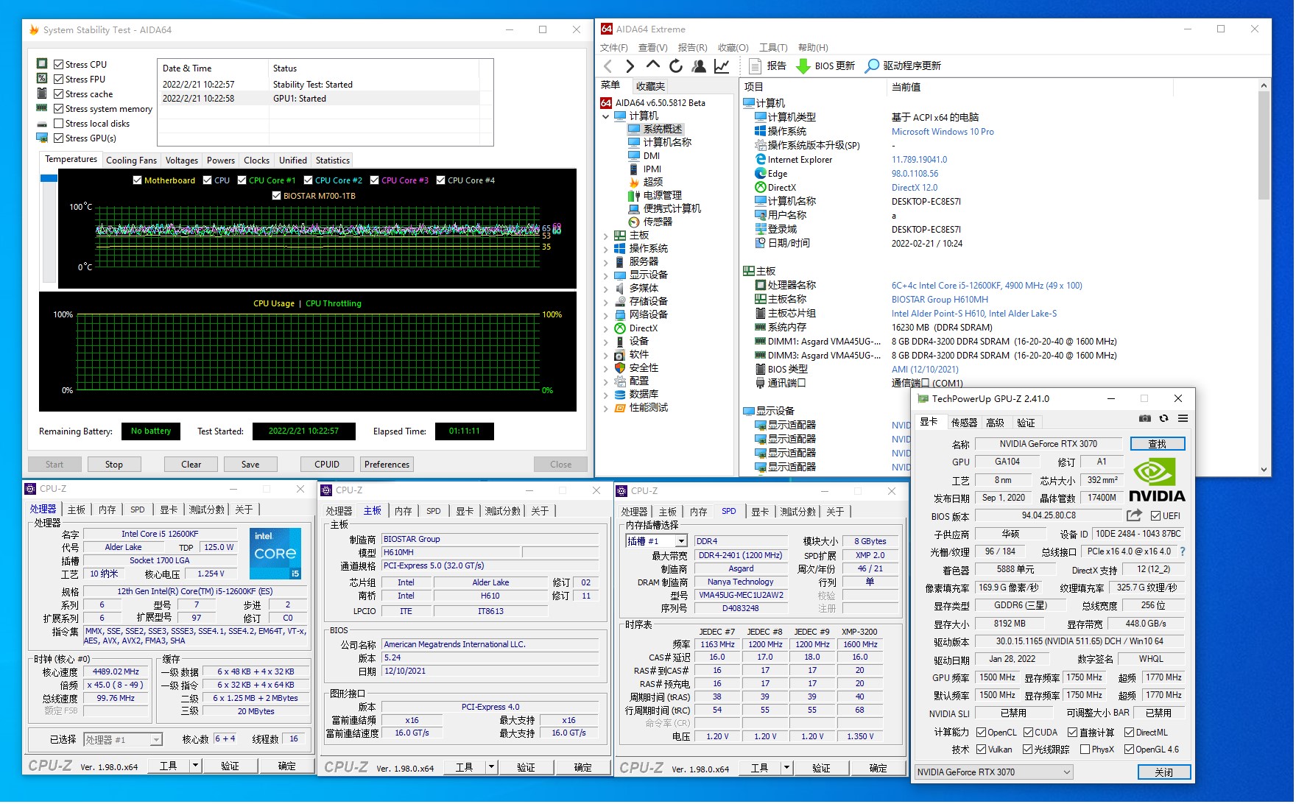Click the up arrow in AIDA64 toolbar

[x=652, y=66]
